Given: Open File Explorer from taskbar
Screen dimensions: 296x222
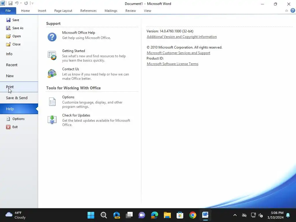Looking at the screenshot, I should [x=167, y=215].
